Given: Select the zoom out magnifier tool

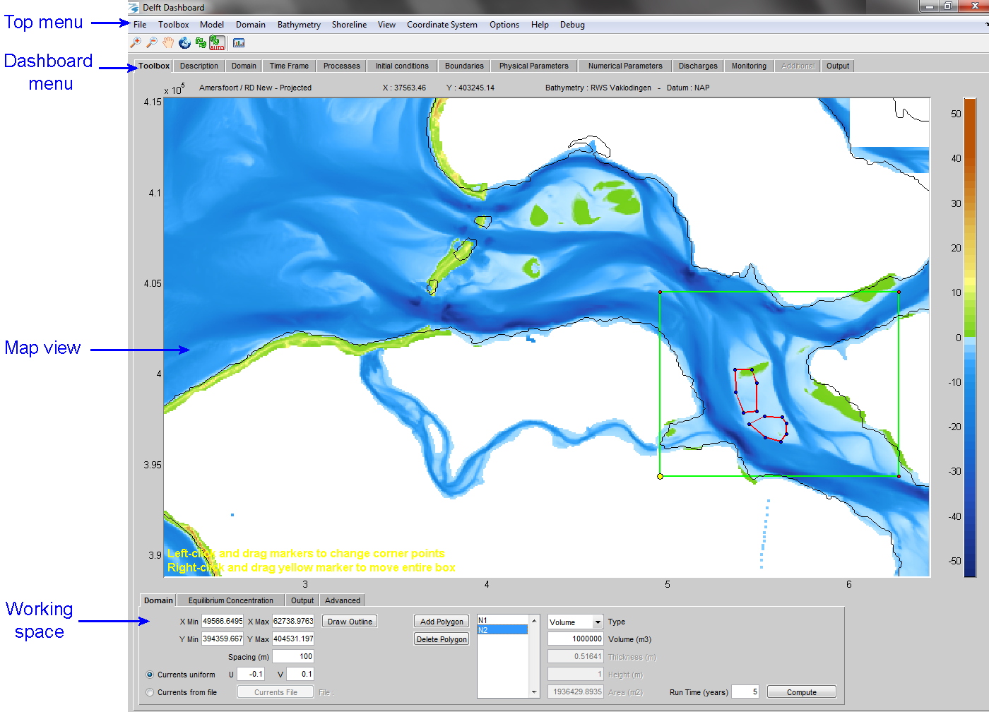Looking at the screenshot, I should [x=152, y=43].
